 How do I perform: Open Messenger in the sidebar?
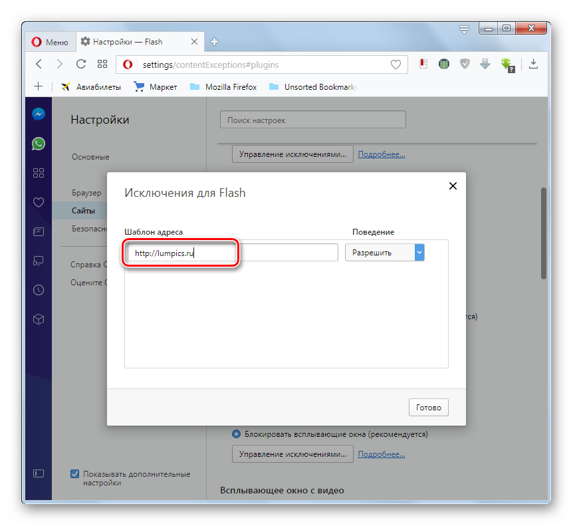[x=39, y=114]
